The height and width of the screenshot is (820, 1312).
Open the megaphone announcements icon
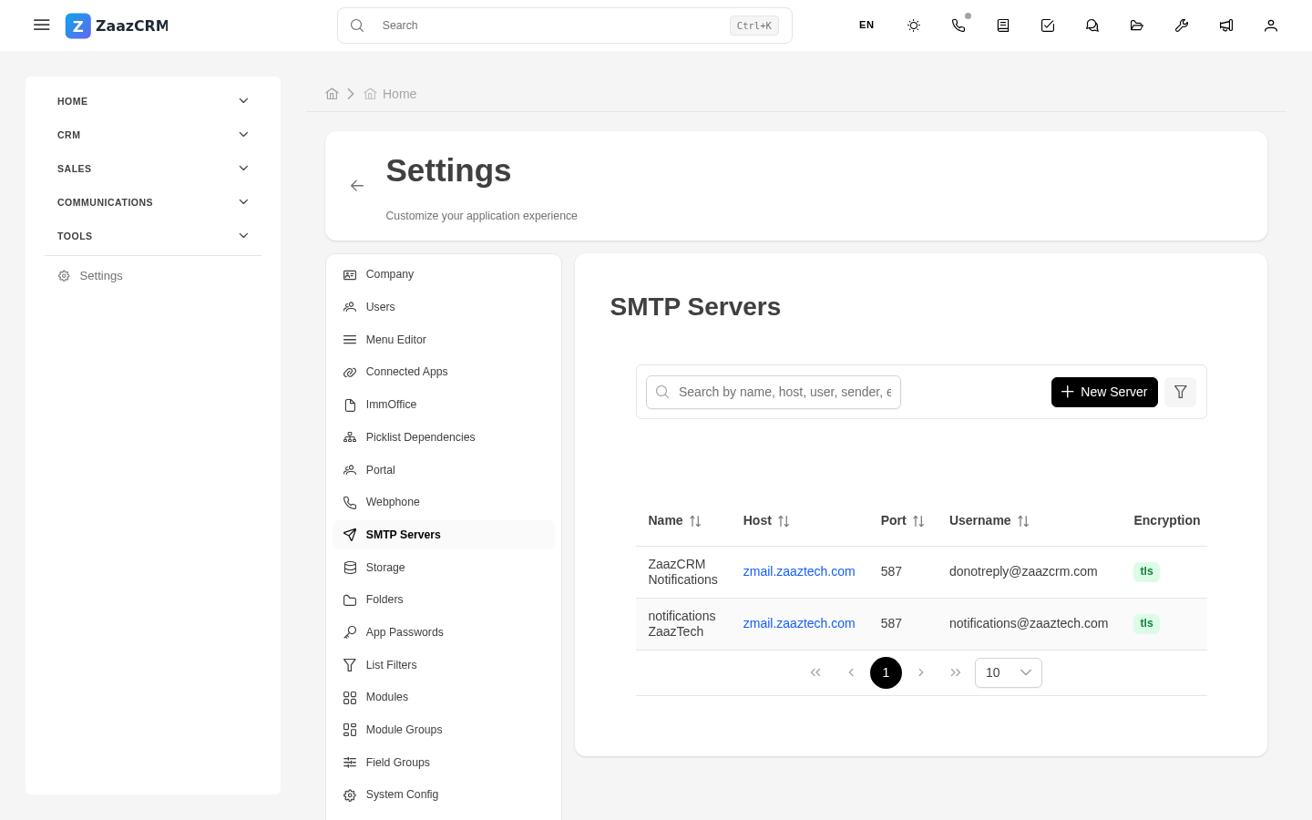1226,26
